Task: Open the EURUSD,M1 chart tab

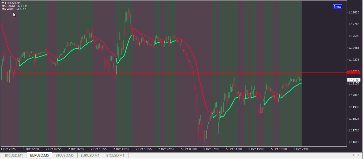Action: click(90, 155)
